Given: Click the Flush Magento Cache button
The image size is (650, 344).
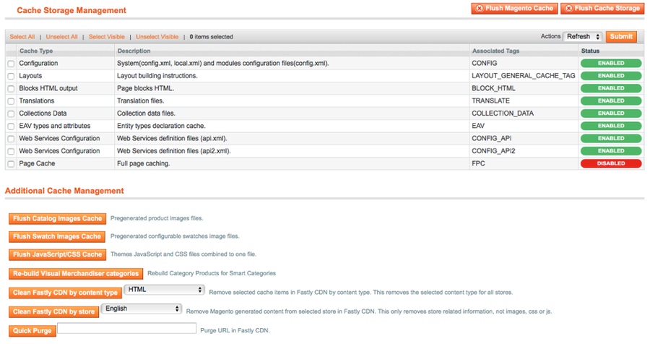Looking at the screenshot, I should click(514, 9).
